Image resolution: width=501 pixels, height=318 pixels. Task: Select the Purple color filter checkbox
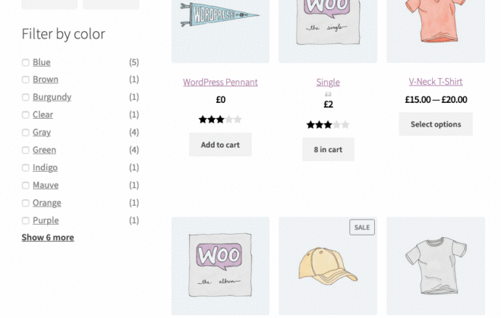coord(26,220)
